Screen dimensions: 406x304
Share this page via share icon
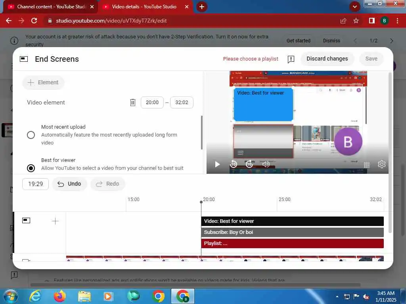pos(343,21)
